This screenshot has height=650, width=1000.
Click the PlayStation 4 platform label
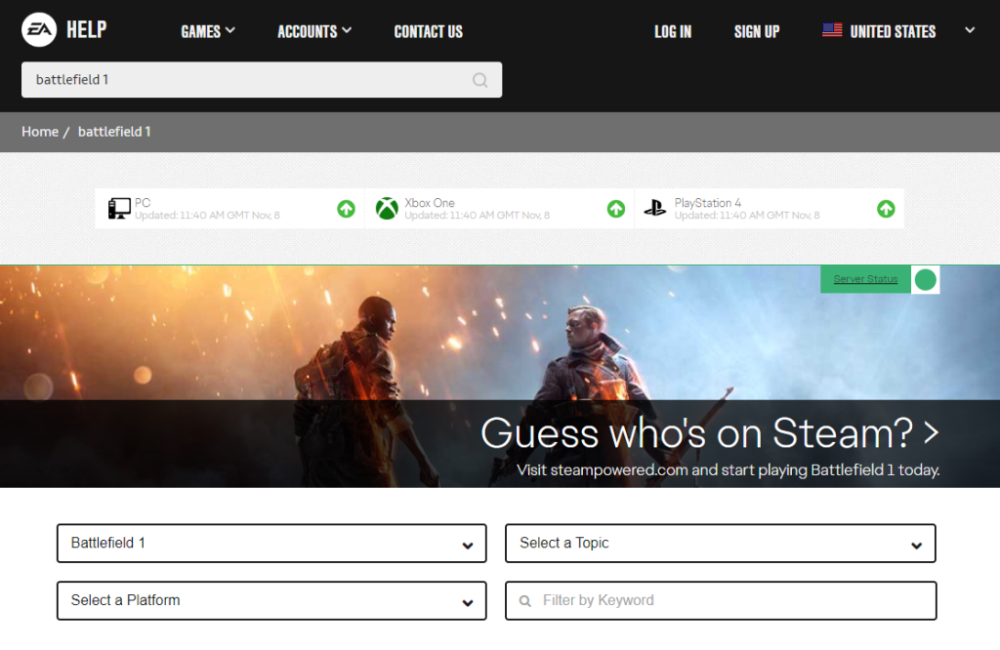(x=708, y=203)
